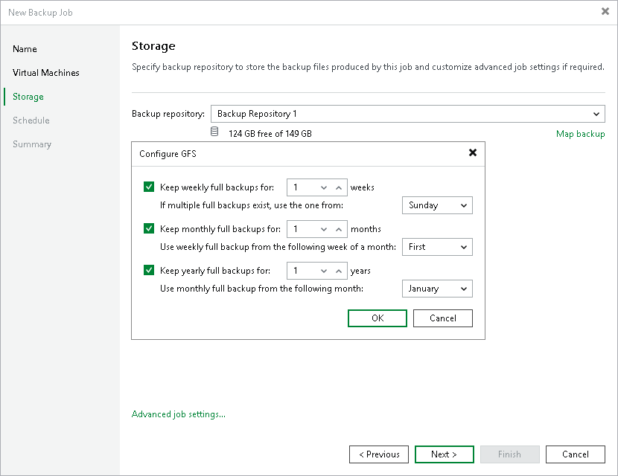Close the Configure GFS dialog
The image size is (618, 476).
point(473,152)
